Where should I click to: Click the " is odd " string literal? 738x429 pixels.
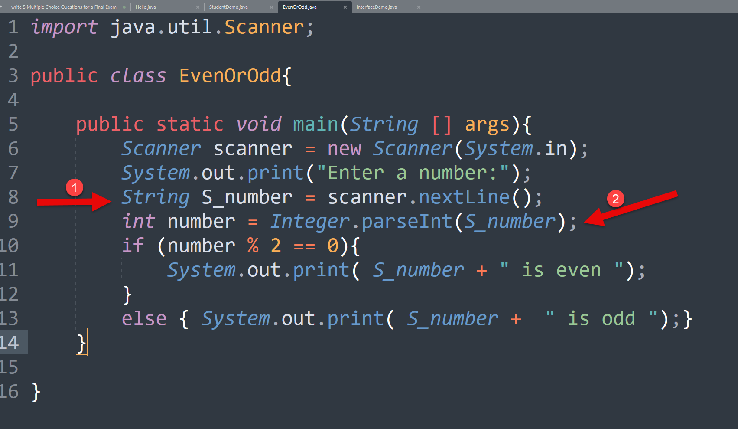(601, 318)
